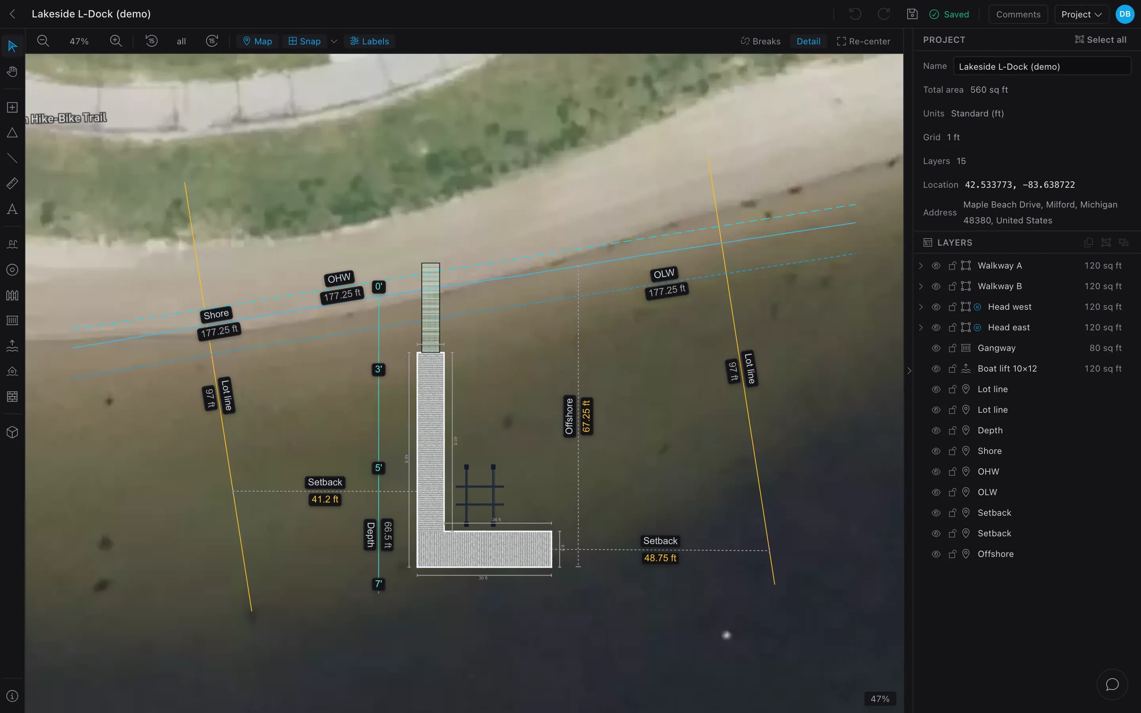
Task: Open the DB user avatar
Action: click(1124, 14)
